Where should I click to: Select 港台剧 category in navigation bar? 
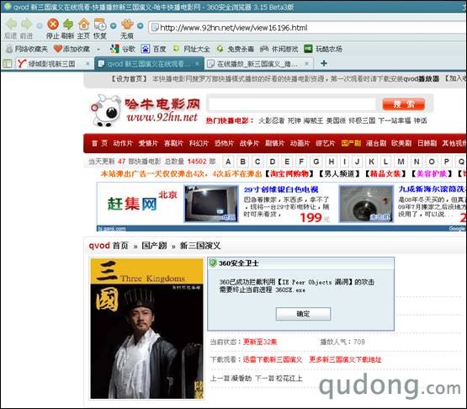pos(376,143)
